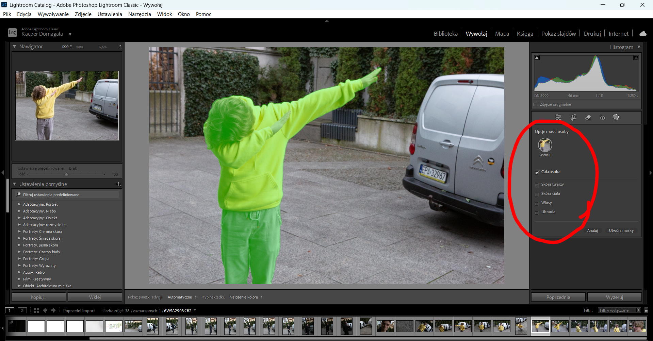Expand the Adaptacyjna: Portret preset group

coord(19,204)
